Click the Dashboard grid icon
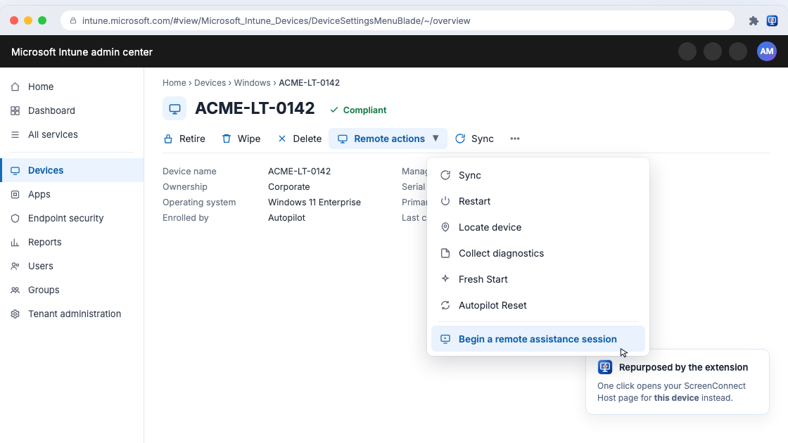The image size is (788, 443). point(15,111)
